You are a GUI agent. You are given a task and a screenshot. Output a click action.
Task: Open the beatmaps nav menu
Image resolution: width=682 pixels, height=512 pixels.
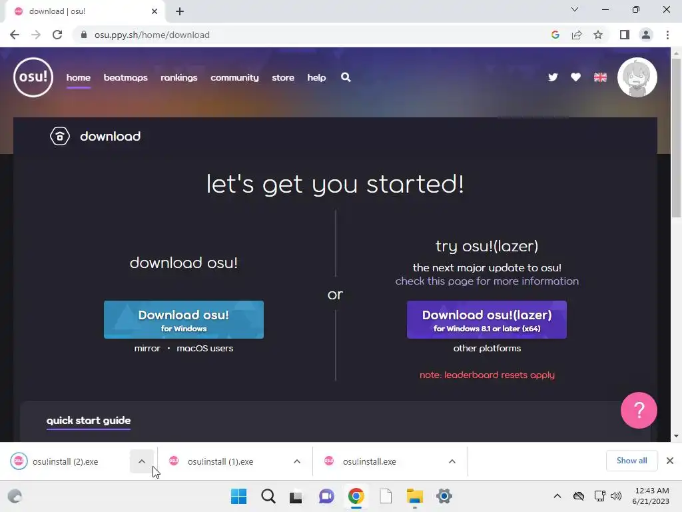[x=125, y=77]
